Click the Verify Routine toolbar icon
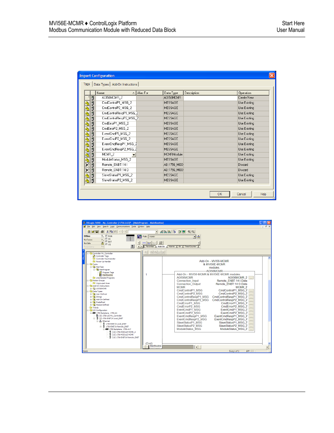This screenshot has height=433, width=334. 180,232
